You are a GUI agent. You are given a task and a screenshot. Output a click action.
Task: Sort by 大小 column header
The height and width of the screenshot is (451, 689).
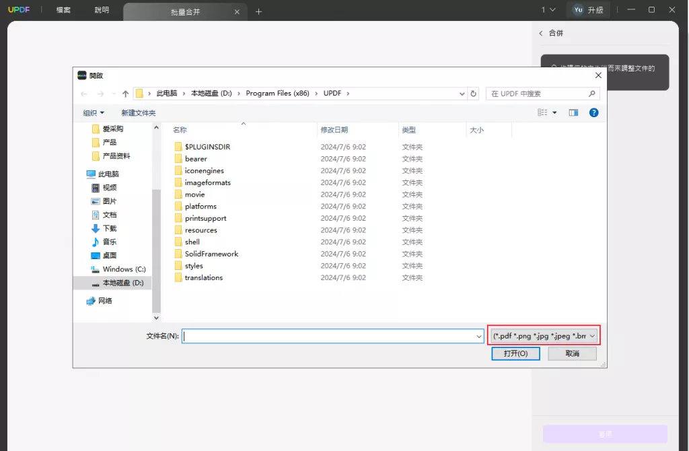click(477, 130)
